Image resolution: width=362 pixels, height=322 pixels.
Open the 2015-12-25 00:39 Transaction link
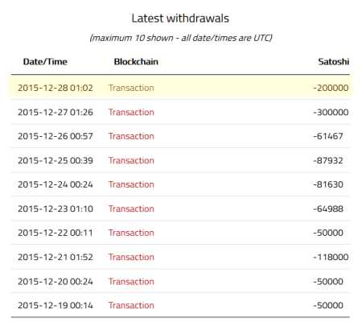click(x=131, y=160)
